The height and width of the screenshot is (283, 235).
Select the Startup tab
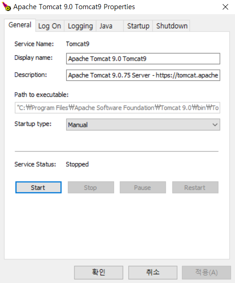click(x=138, y=26)
